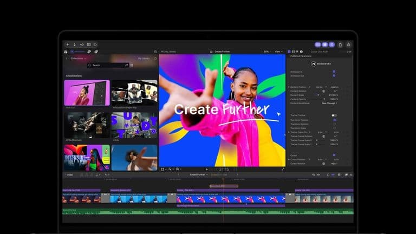The image size is (416, 234).
Task: Open the titles and generators sidebar icon
Action: (x=96, y=52)
